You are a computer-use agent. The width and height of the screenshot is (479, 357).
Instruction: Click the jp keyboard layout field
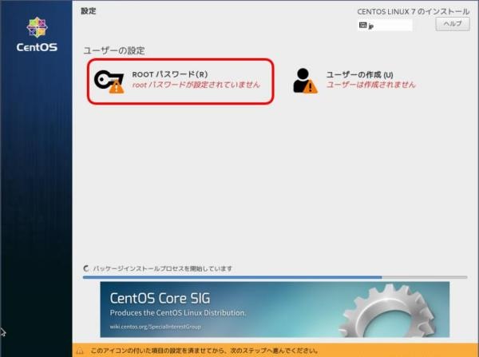tap(385, 26)
